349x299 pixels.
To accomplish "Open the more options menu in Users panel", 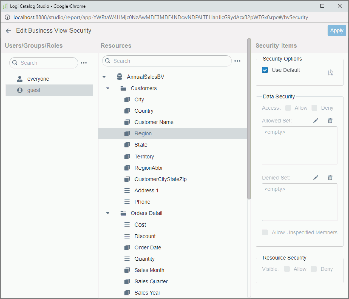I will click(84, 63).
